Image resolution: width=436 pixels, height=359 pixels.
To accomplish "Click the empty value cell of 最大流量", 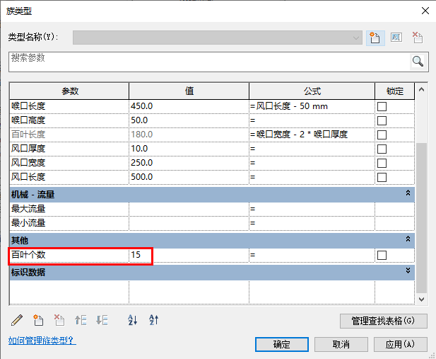I will coord(189,209).
